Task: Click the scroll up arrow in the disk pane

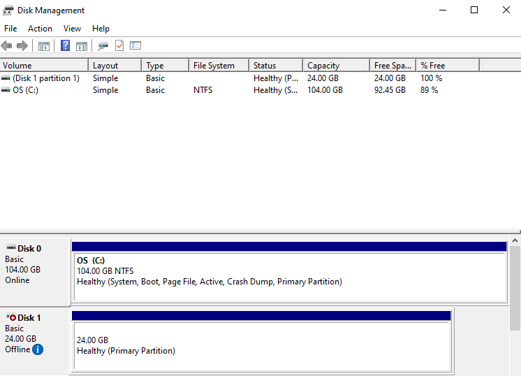Action: 515,241
